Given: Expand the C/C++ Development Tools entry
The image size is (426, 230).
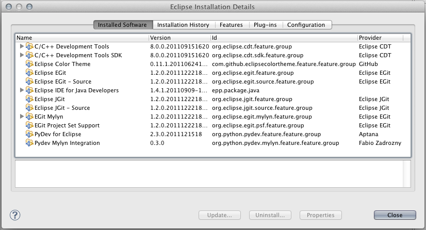Looking at the screenshot, I should (22, 46).
